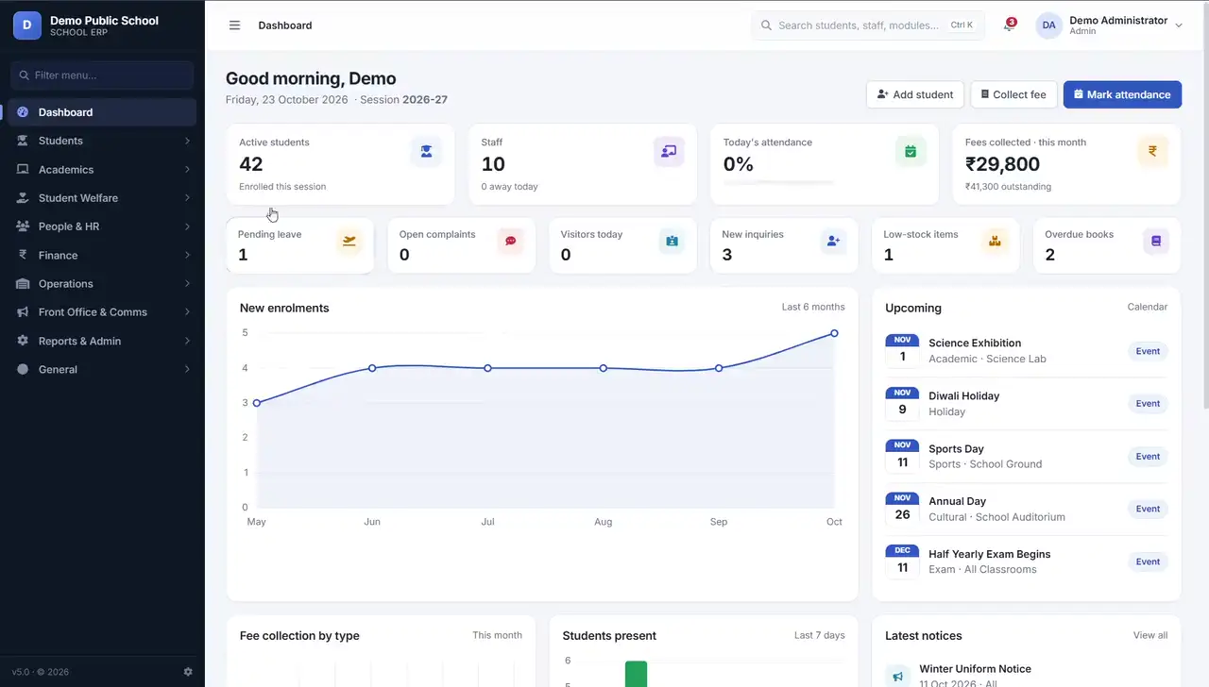Expand the General menu chevron

pos(187,370)
